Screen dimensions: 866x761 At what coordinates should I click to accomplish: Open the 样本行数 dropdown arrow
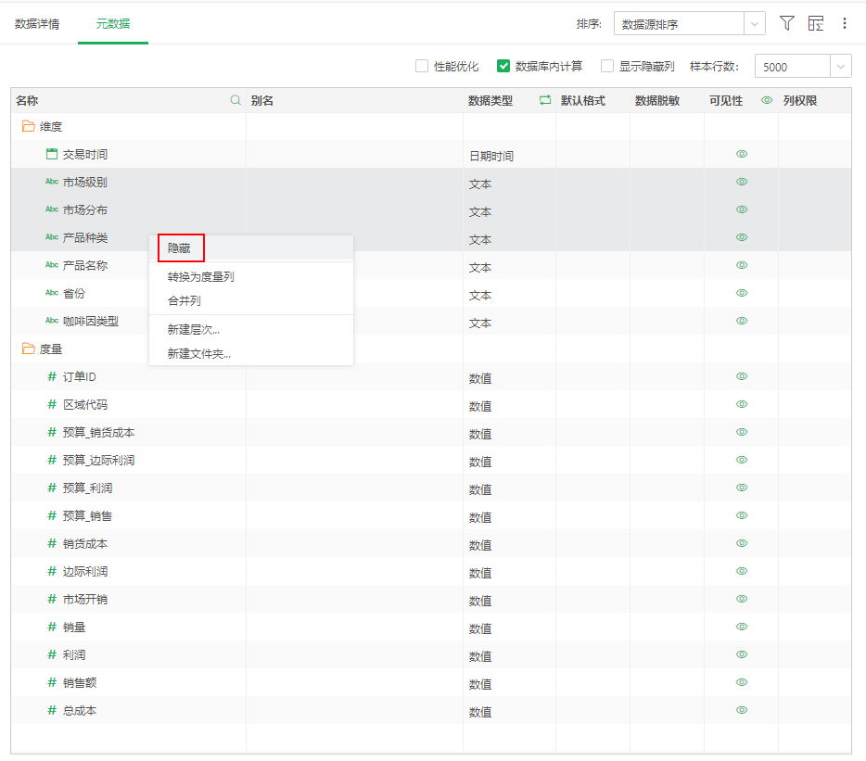pos(840,67)
